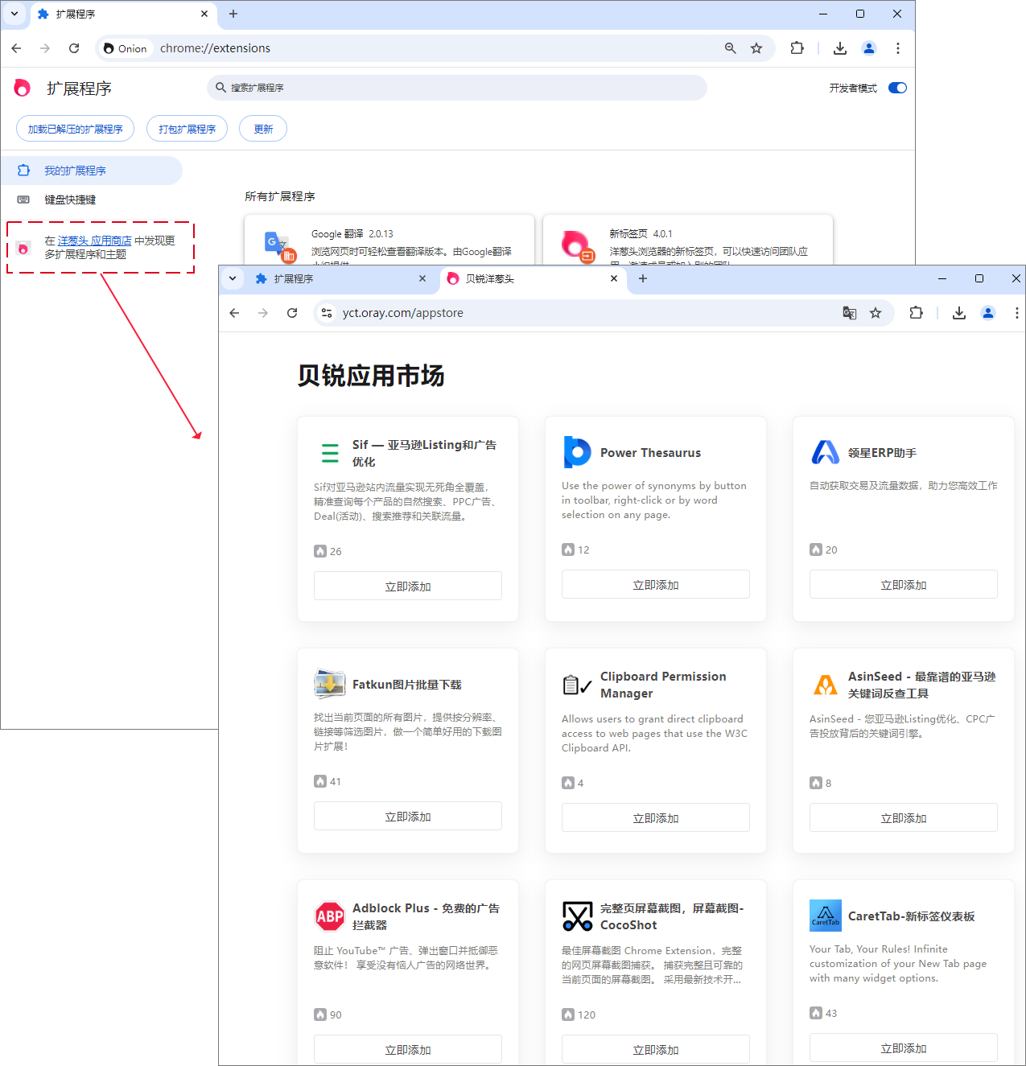Click Power Thesaurus blue logo
This screenshot has width=1026, height=1066.
tap(577, 452)
